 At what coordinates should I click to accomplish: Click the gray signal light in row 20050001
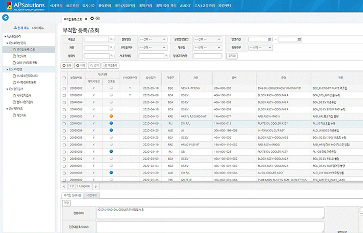coord(111,95)
